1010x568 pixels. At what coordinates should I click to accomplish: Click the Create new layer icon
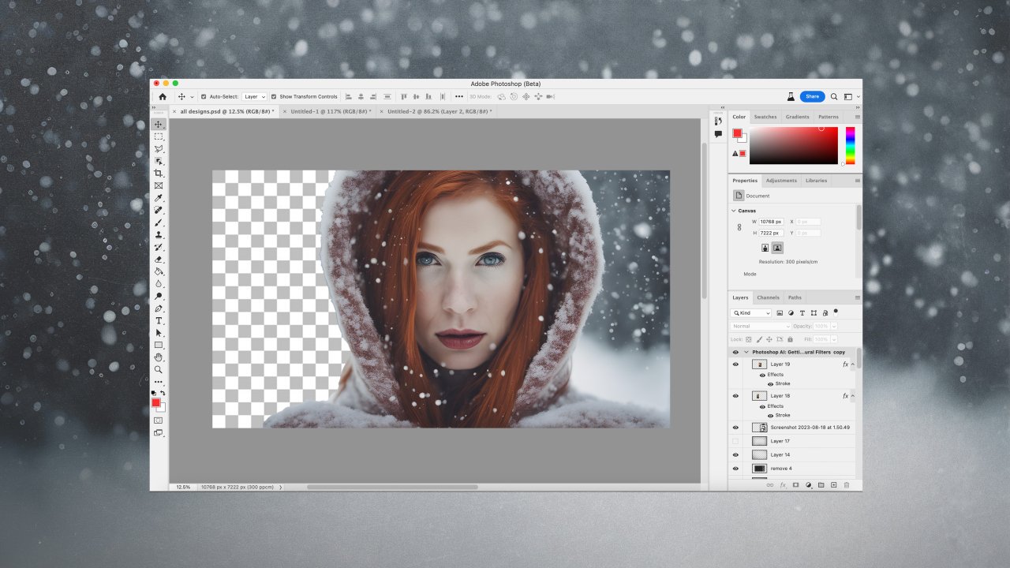tap(833, 484)
